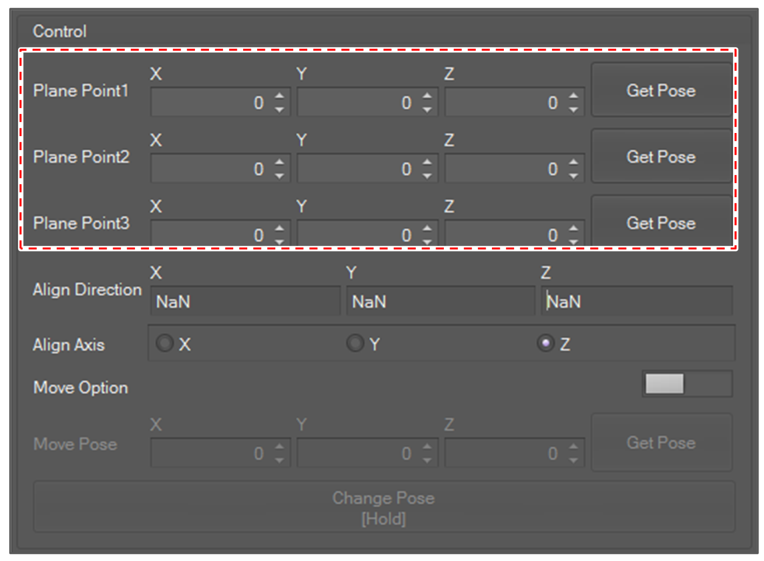This screenshot has width=764, height=561.
Task: Click the Align Direction X field
Action: click(x=245, y=302)
